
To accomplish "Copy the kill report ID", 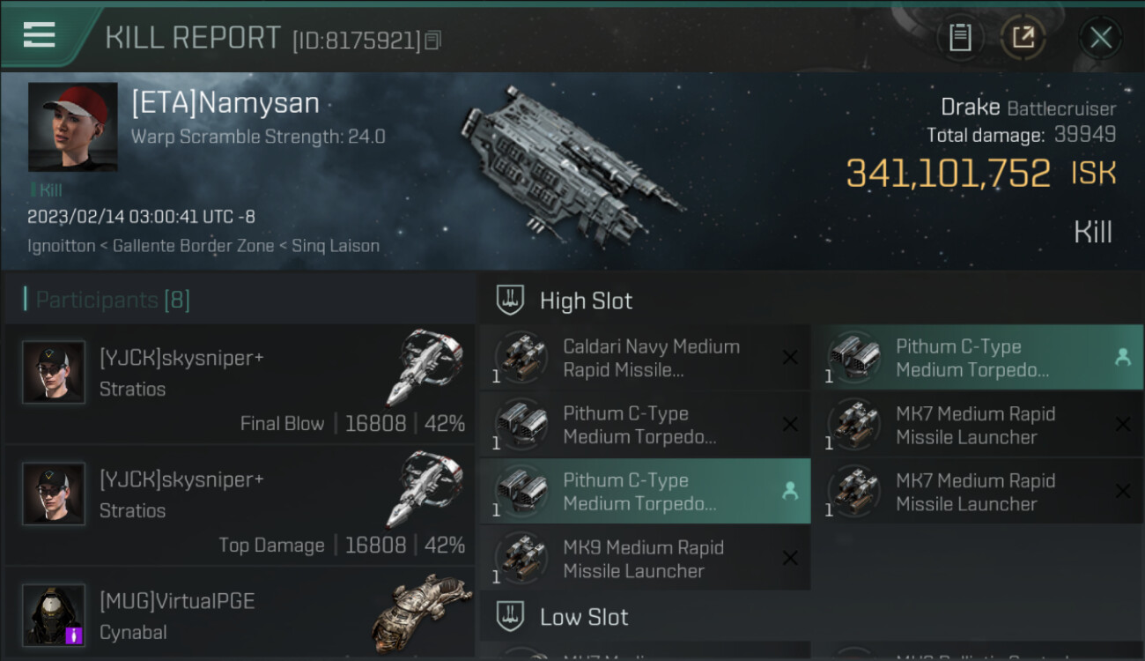I will [x=432, y=41].
